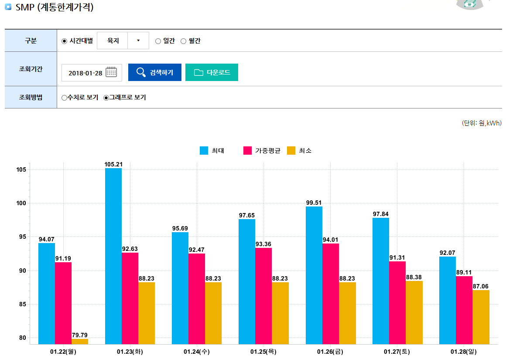The width and height of the screenshot is (506, 362).
Task: Toggle the 최대 legend swatch
Action: [x=204, y=151]
